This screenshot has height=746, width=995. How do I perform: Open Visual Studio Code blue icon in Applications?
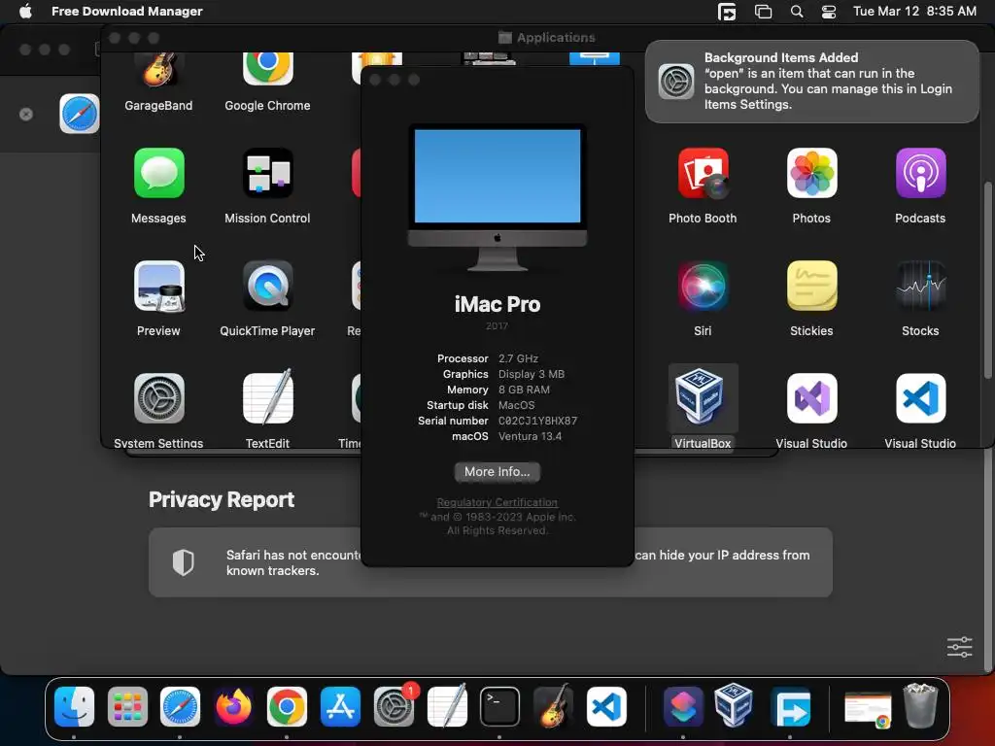tap(921, 398)
